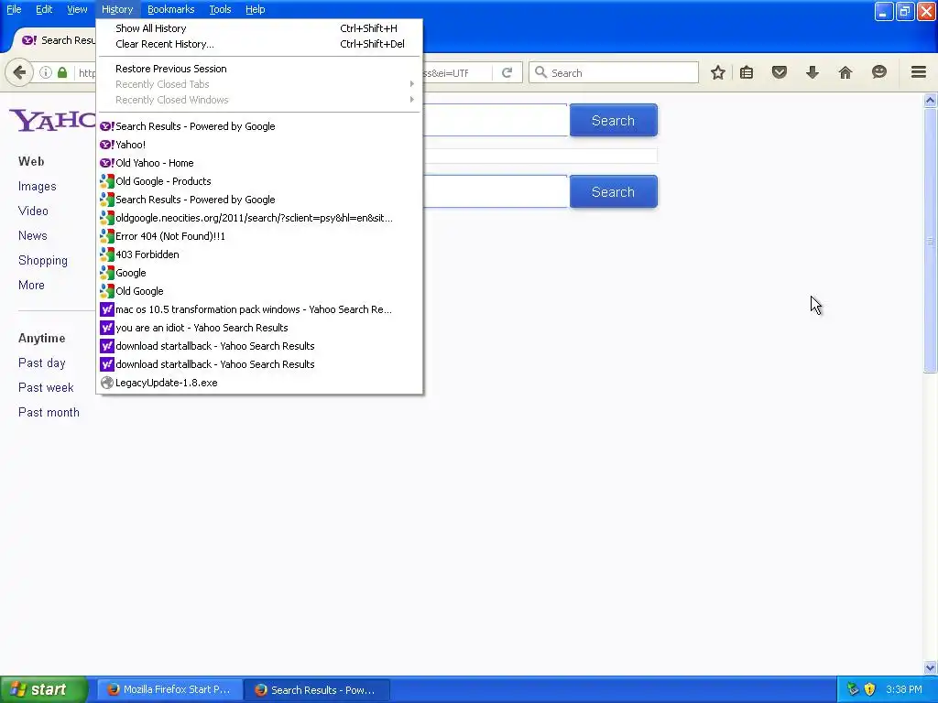Choose Clear Recent History...
The image size is (938, 703).
click(259, 44)
